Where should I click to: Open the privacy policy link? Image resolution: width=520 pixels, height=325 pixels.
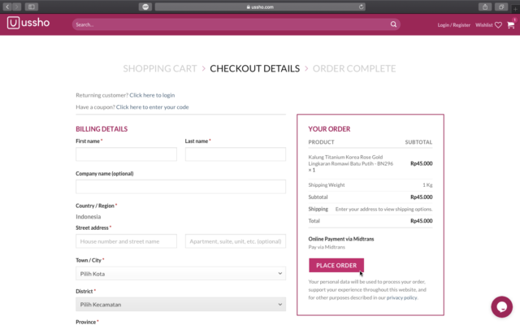pyautogui.click(x=401, y=297)
